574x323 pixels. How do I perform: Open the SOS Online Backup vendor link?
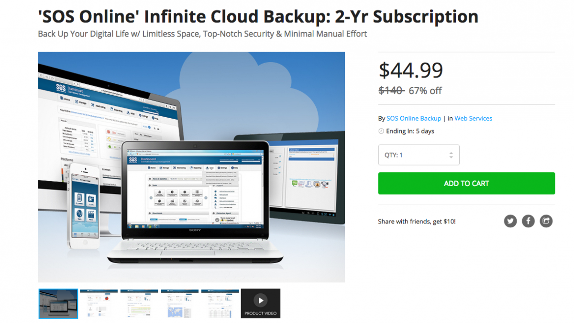413,118
